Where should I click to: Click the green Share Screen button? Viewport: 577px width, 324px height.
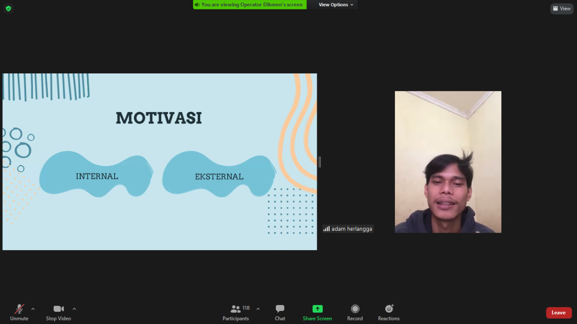(x=317, y=312)
